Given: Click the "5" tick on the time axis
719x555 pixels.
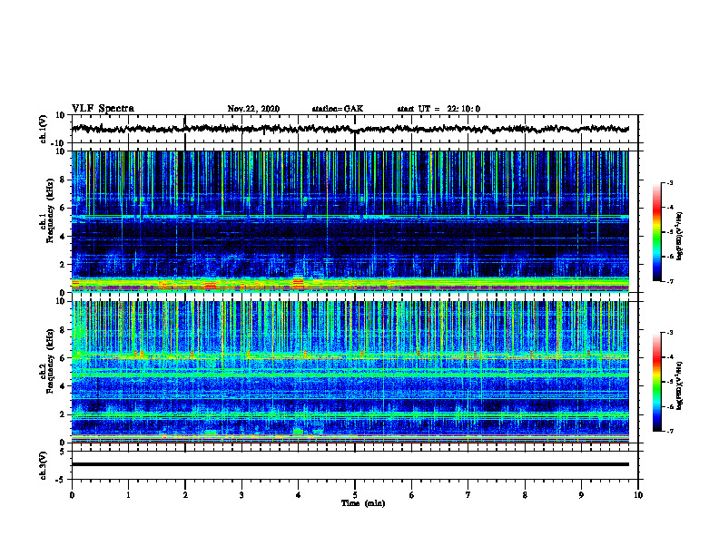Looking at the screenshot, I should point(355,495).
